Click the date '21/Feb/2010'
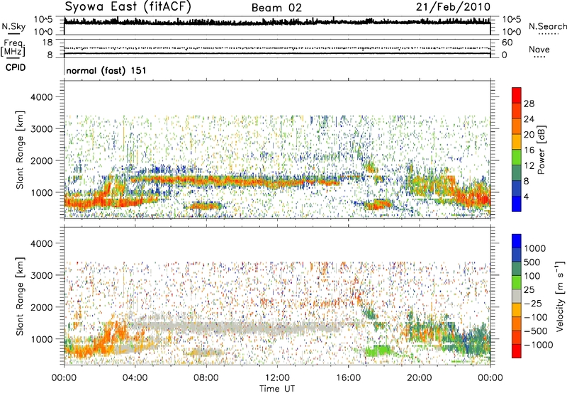This screenshot has width=567, height=393. [453, 7]
